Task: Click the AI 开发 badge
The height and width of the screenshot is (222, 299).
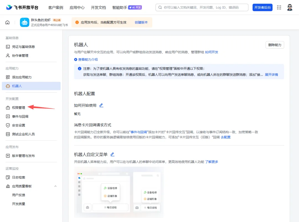Action: [x=135, y=7]
